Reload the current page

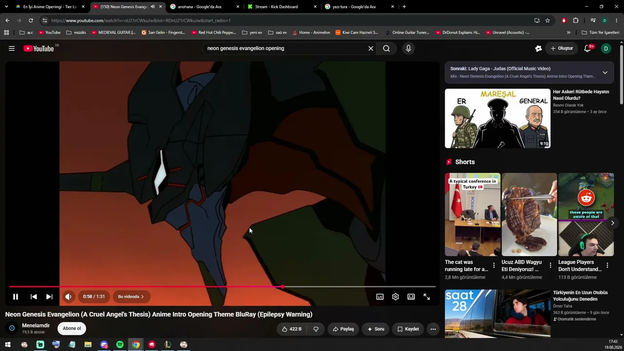tap(31, 20)
